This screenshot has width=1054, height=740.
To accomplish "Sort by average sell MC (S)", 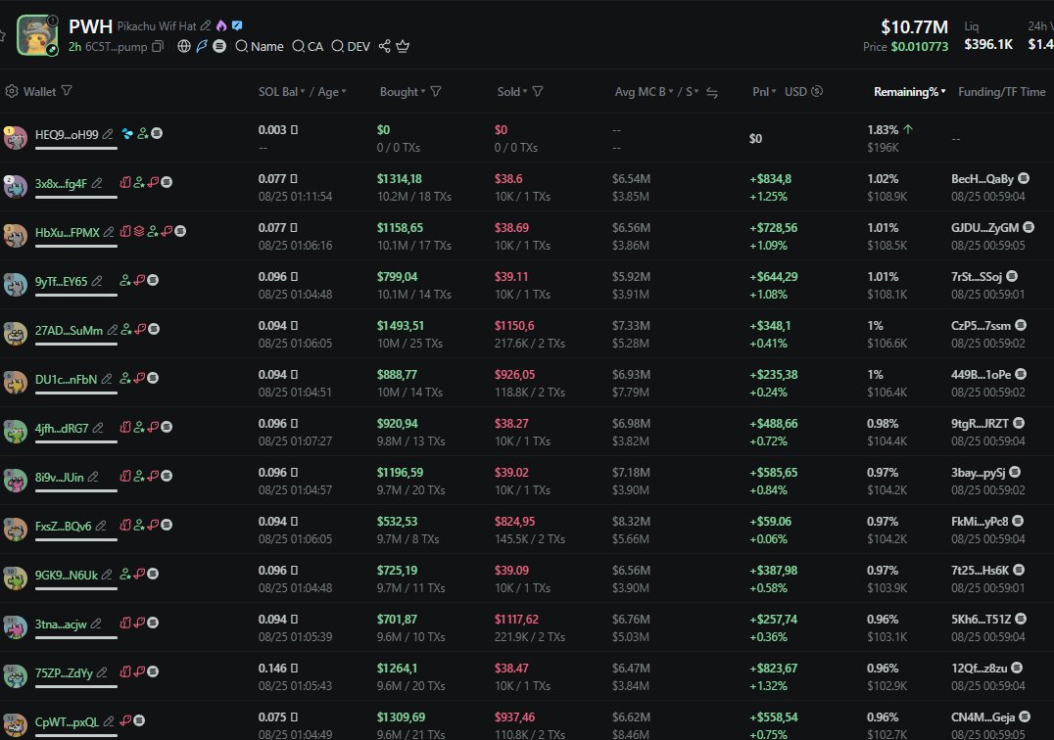I will coord(693,91).
